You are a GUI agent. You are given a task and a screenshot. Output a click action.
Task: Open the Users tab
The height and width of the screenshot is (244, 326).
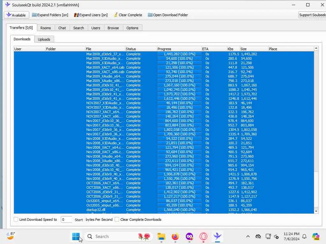pyautogui.click(x=96, y=28)
